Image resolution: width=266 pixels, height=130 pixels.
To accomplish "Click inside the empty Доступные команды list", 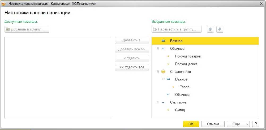I will click(x=58, y=77).
